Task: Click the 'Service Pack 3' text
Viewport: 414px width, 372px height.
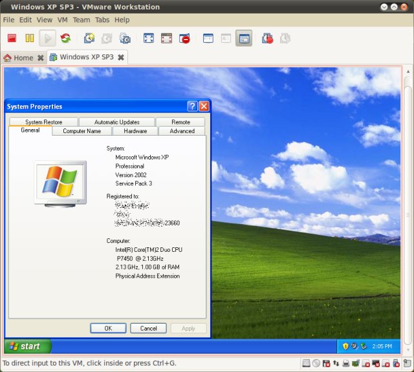Action: (x=134, y=183)
